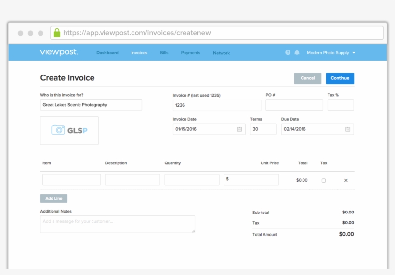The height and width of the screenshot is (275, 395).
Task: Click the browser URL address bar
Action: (x=217, y=33)
